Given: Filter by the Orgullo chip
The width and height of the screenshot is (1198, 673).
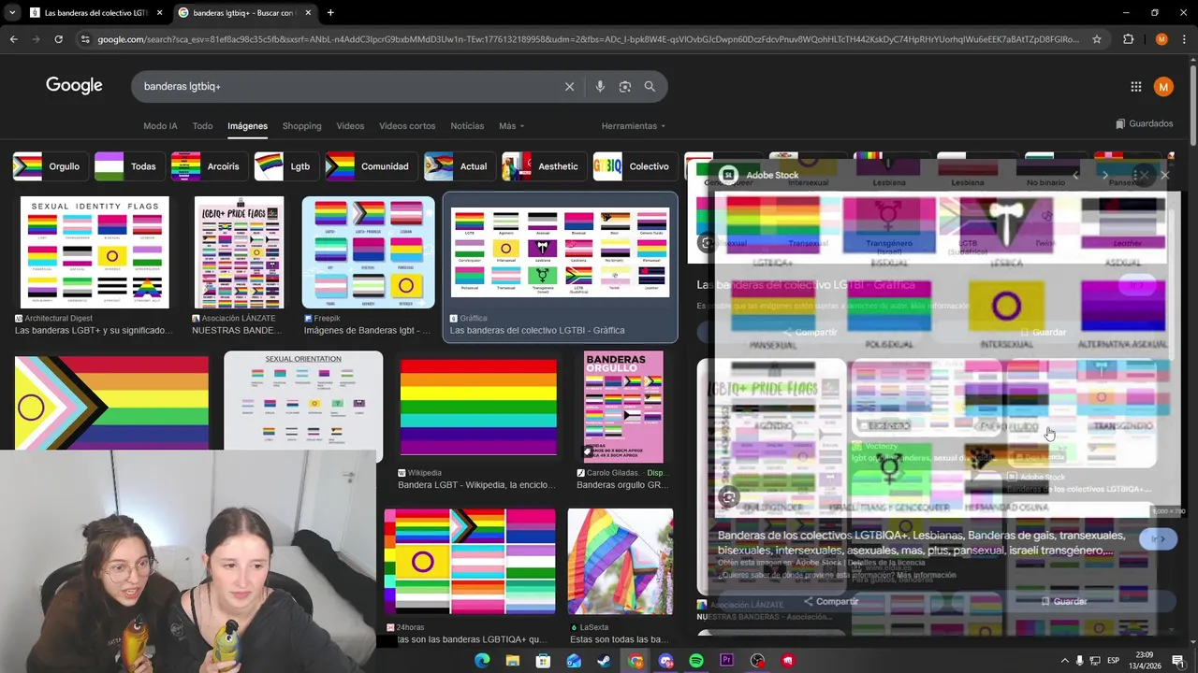Looking at the screenshot, I should pyautogui.click(x=51, y=166).
